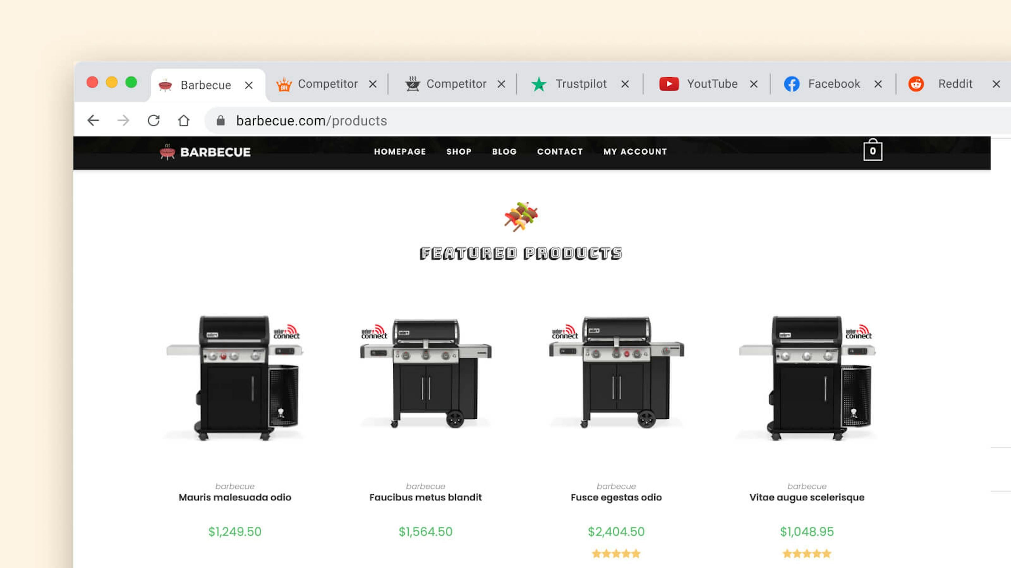The width and height of the screenshot is (1011, 568).
Task: Switch to the Trustpilot tab
Action: tap(569, 84)
